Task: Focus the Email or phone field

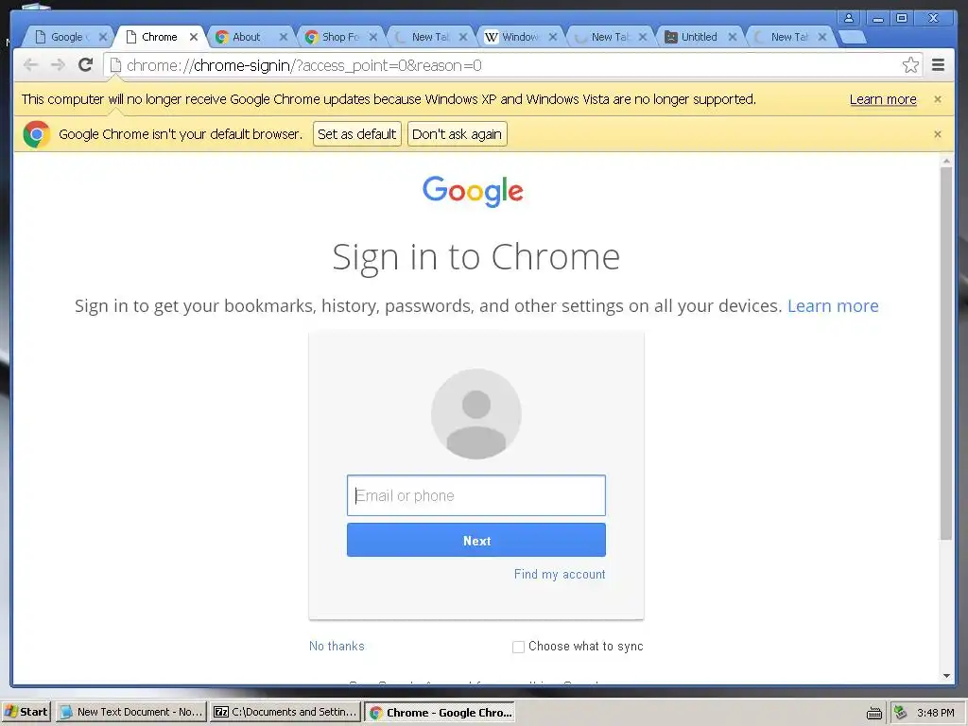Action: pos(476,495)
